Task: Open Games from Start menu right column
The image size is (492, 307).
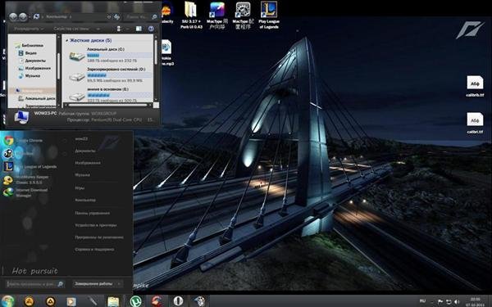Action: pos(80,188)
